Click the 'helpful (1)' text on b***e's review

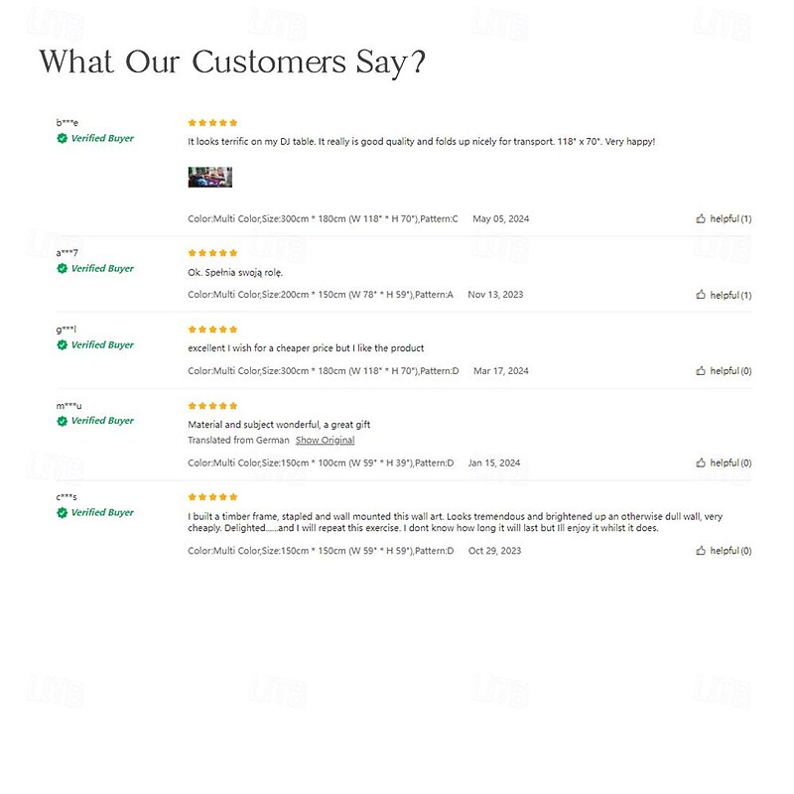tap(730, 218)
